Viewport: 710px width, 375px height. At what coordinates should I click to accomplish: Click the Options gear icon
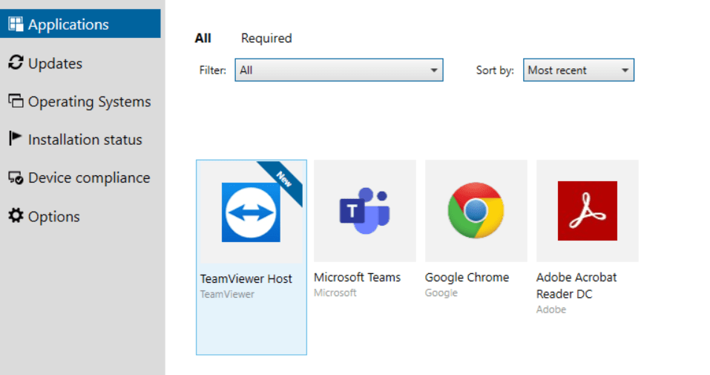[16, 215]
